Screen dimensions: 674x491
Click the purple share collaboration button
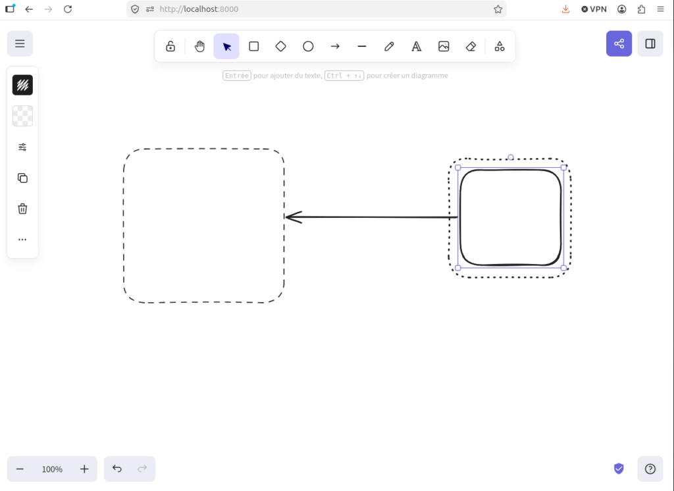point(619,43)
